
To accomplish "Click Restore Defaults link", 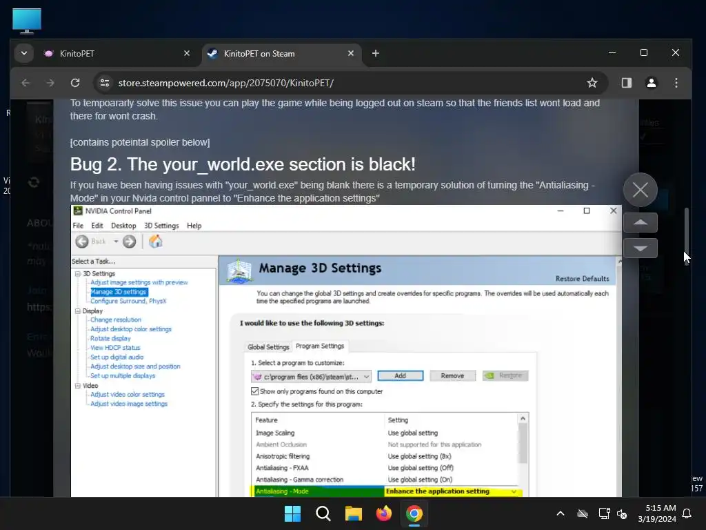I will pyautogui.click(x=582, y=279).
